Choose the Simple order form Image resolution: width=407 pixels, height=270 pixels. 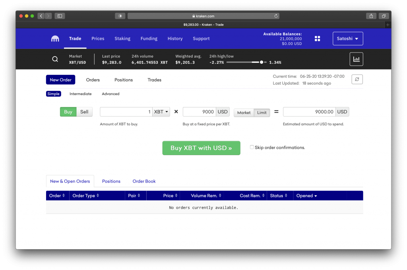(54, 94)
